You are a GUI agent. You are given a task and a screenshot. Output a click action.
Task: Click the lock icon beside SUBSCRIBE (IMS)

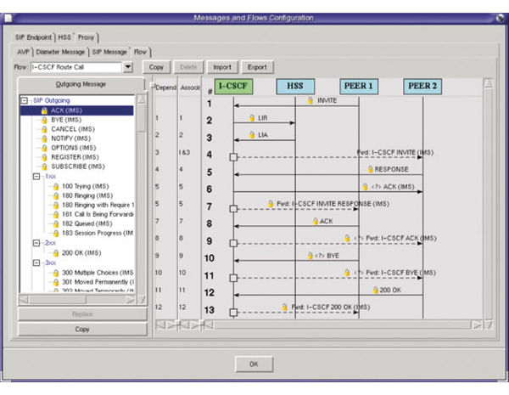44,166
